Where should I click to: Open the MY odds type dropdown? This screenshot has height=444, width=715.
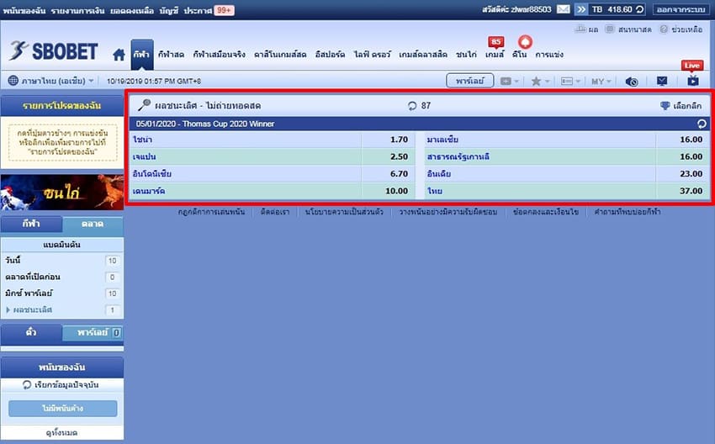pyautogui.click(x=601, y=81)
